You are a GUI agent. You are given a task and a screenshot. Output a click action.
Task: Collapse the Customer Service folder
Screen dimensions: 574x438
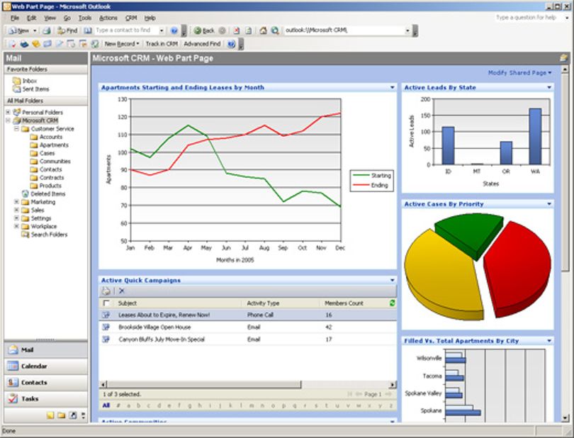point(16,128)
